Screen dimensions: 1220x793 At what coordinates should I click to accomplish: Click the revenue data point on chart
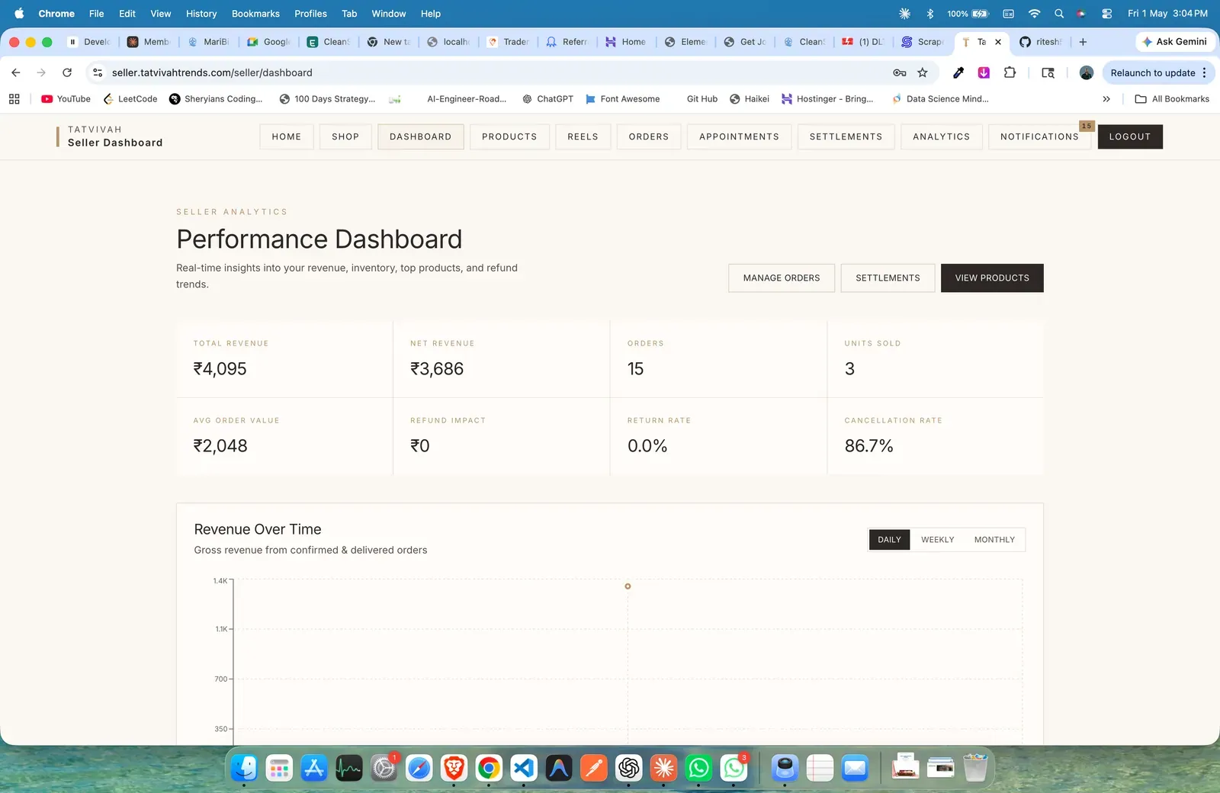coord(628,586)
